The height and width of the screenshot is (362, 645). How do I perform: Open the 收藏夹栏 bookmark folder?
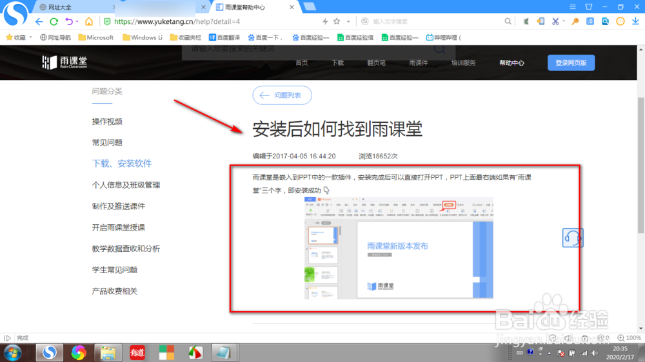[186, 37]
